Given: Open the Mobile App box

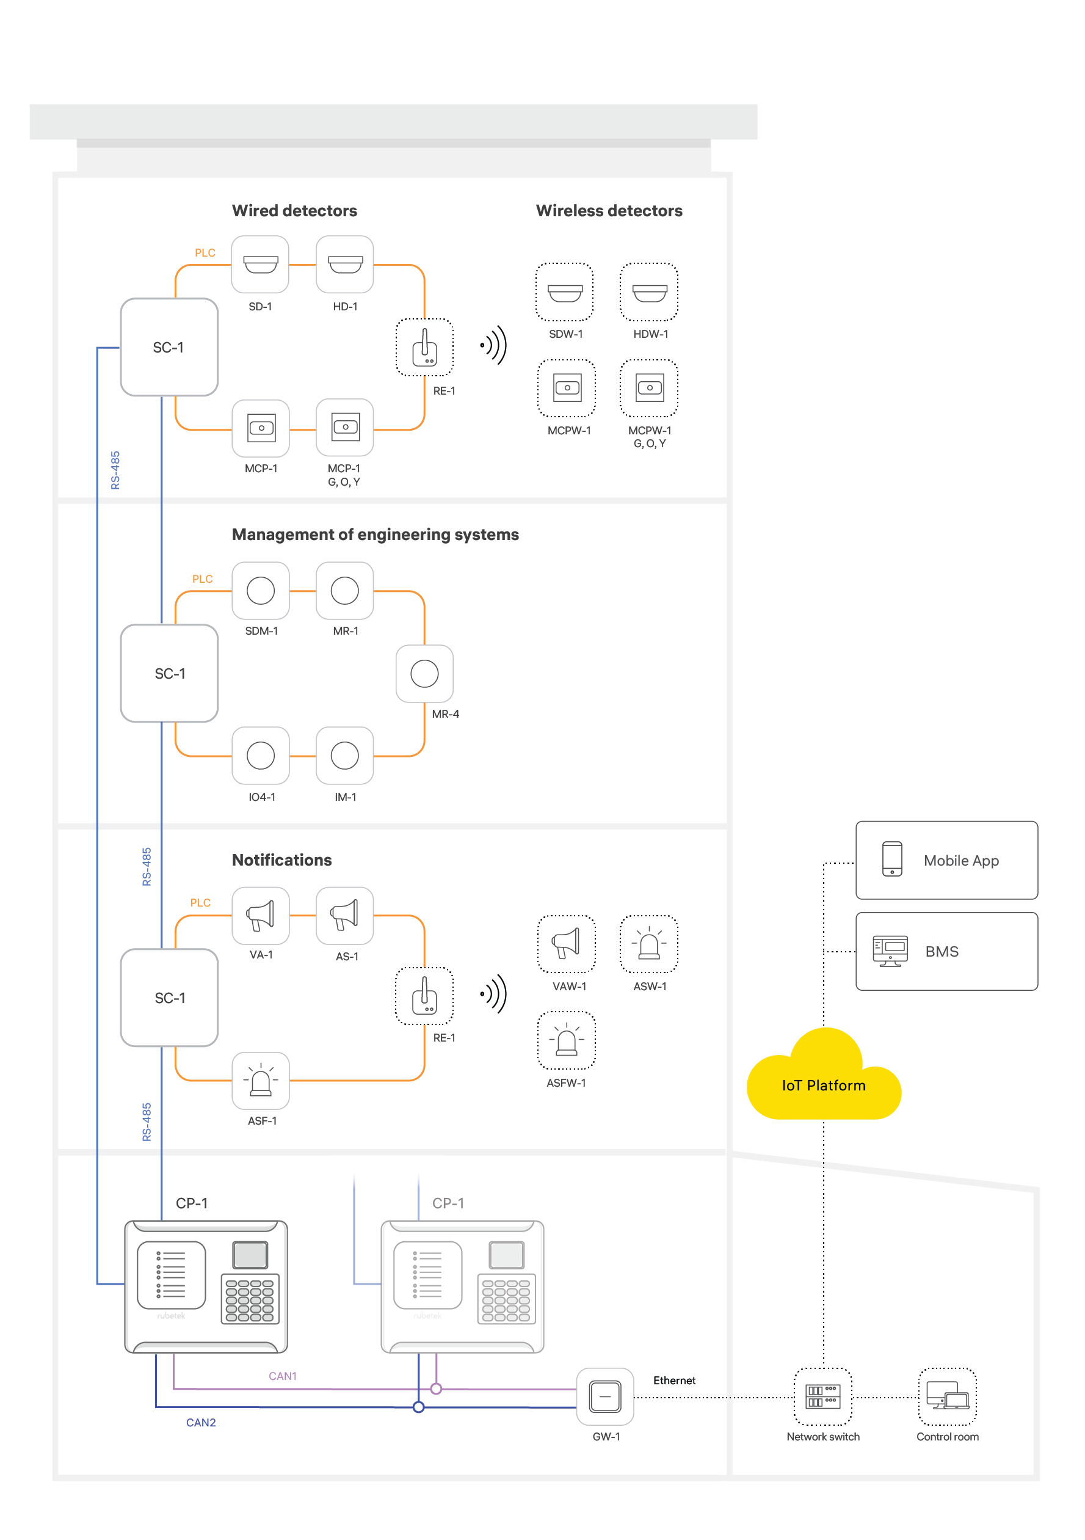Looking at the screenshot, I should (947, 861).
